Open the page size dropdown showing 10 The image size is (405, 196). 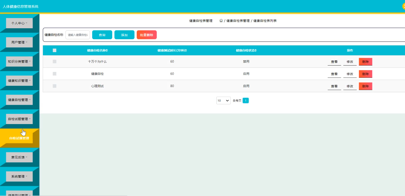tap(223, 100)
